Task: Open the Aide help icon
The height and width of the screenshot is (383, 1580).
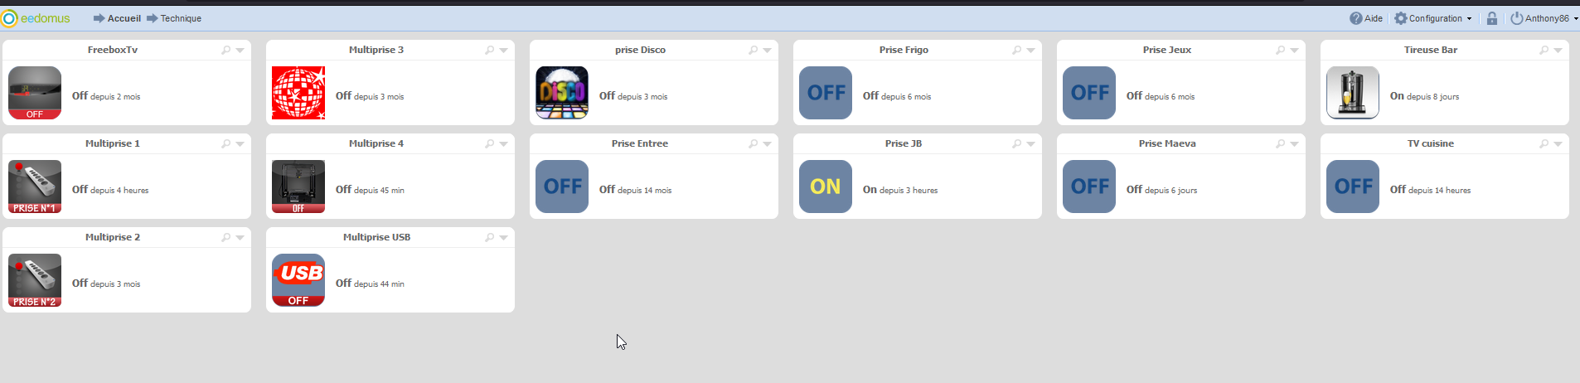Action: tap(1355, 18)
